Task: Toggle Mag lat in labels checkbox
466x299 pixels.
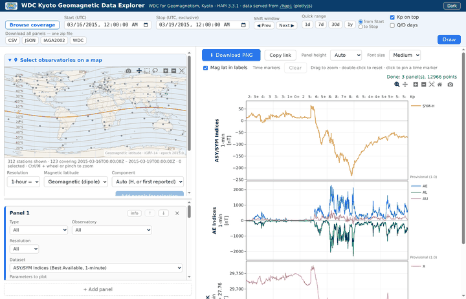Action: (205, 68)
